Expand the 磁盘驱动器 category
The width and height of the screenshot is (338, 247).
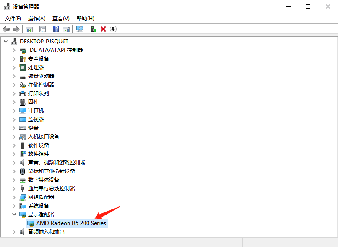(14, 76)
